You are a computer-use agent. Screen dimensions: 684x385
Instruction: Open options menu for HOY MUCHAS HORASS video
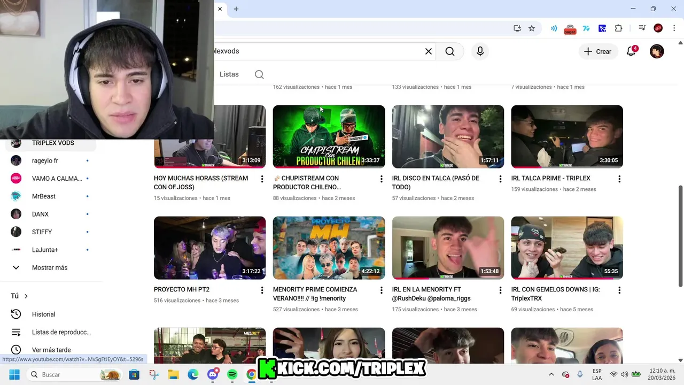click(262, 179)
